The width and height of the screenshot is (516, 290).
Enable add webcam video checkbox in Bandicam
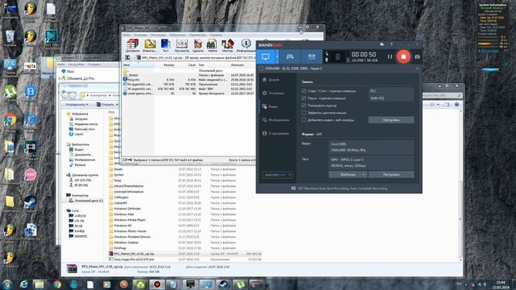304,120
